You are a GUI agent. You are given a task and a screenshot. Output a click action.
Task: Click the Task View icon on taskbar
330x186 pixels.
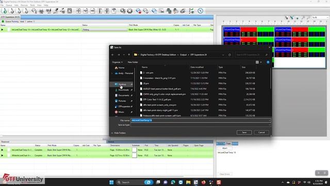tap(158, 182)
